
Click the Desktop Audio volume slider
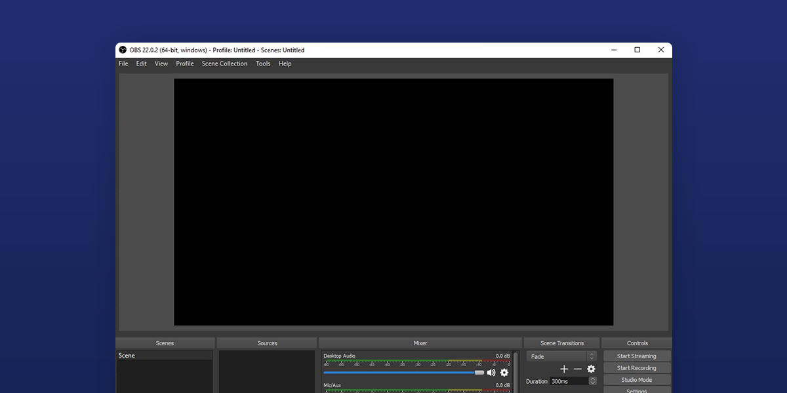click(x=403, y=373)
